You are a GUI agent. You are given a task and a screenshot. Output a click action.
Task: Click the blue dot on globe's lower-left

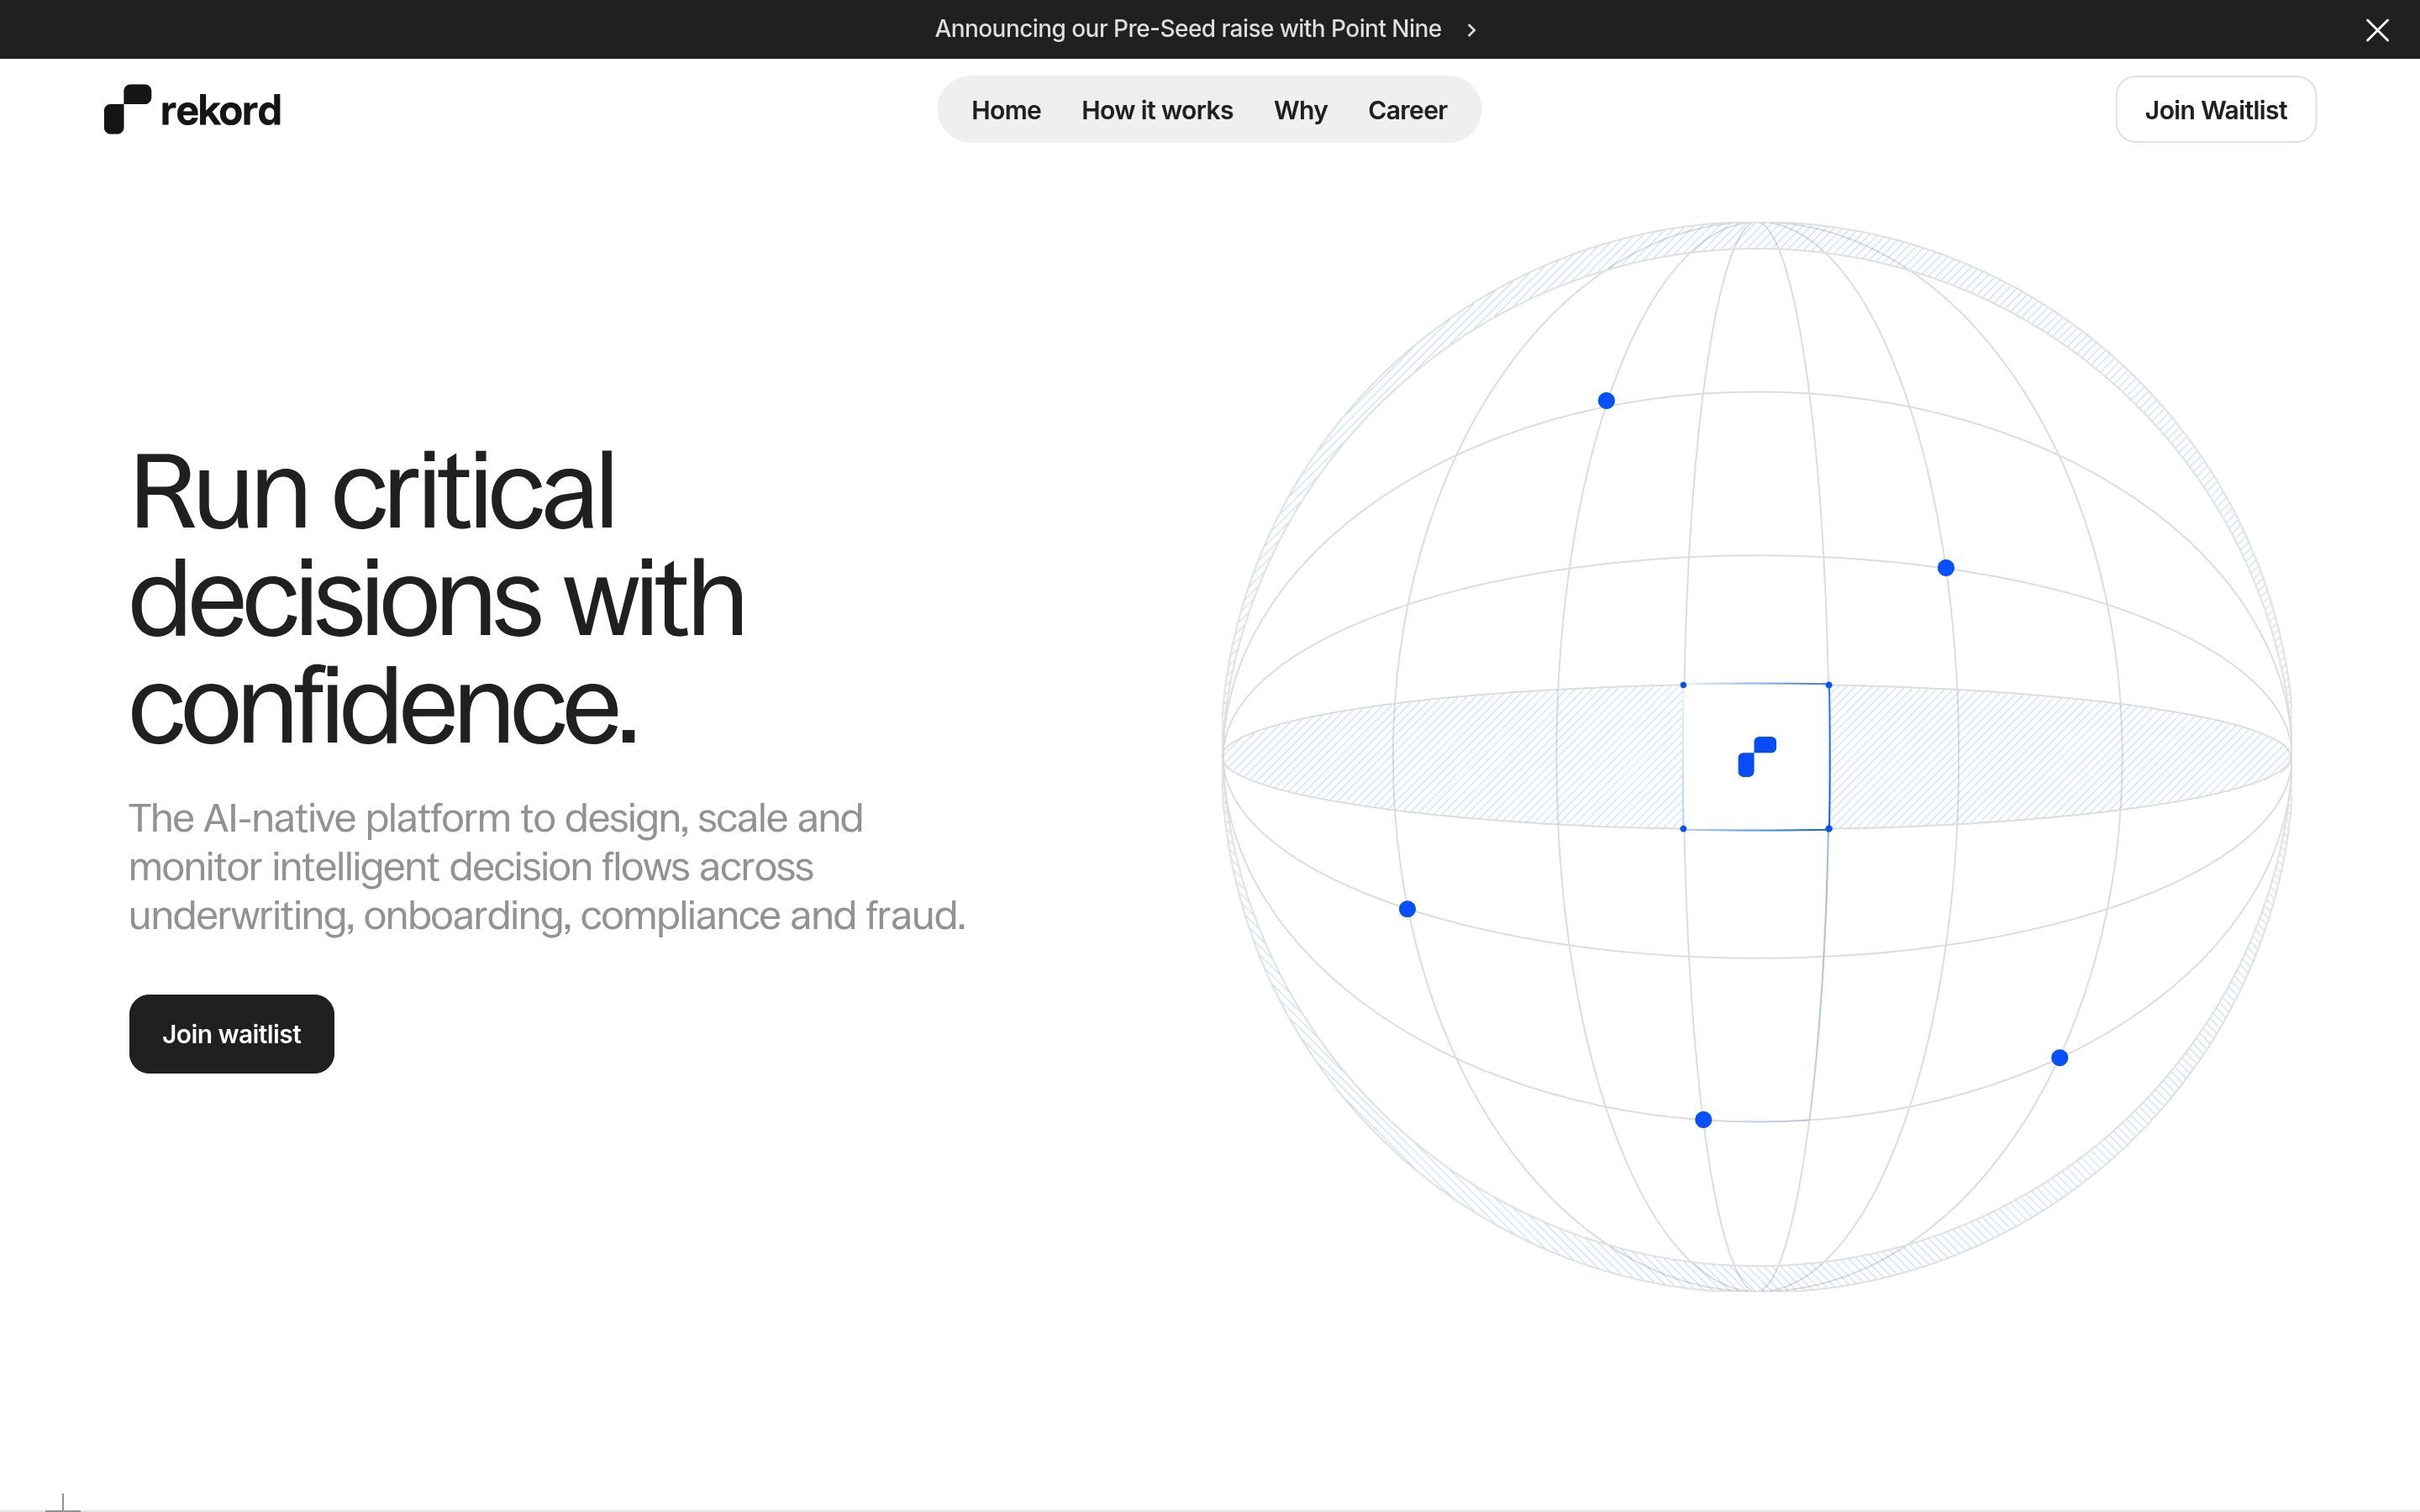coord(1406,909)
